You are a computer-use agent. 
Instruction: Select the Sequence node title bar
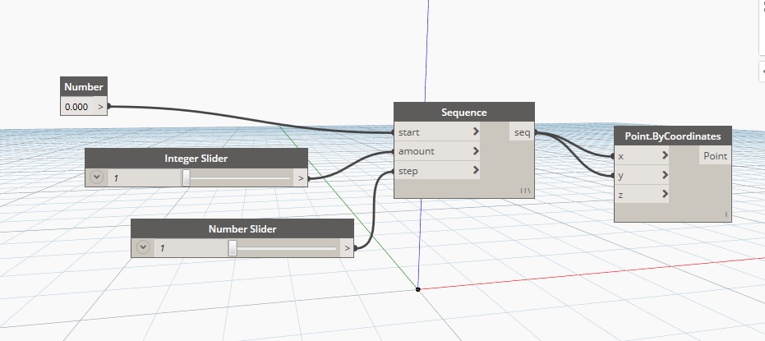(x=463, y=113)
